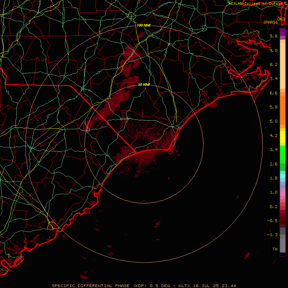Click the 6.6 scale label
The image size is (288, 288).
(x=274, y=93)
